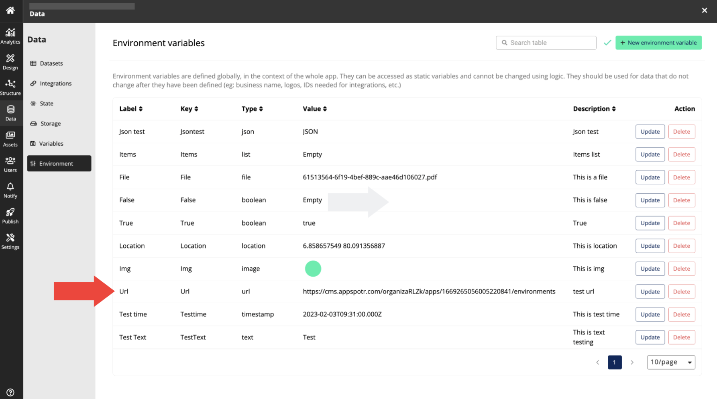This screenshot has width=717, height=399.
Task: Update the Img variable
Action: (x=650, y=269)
